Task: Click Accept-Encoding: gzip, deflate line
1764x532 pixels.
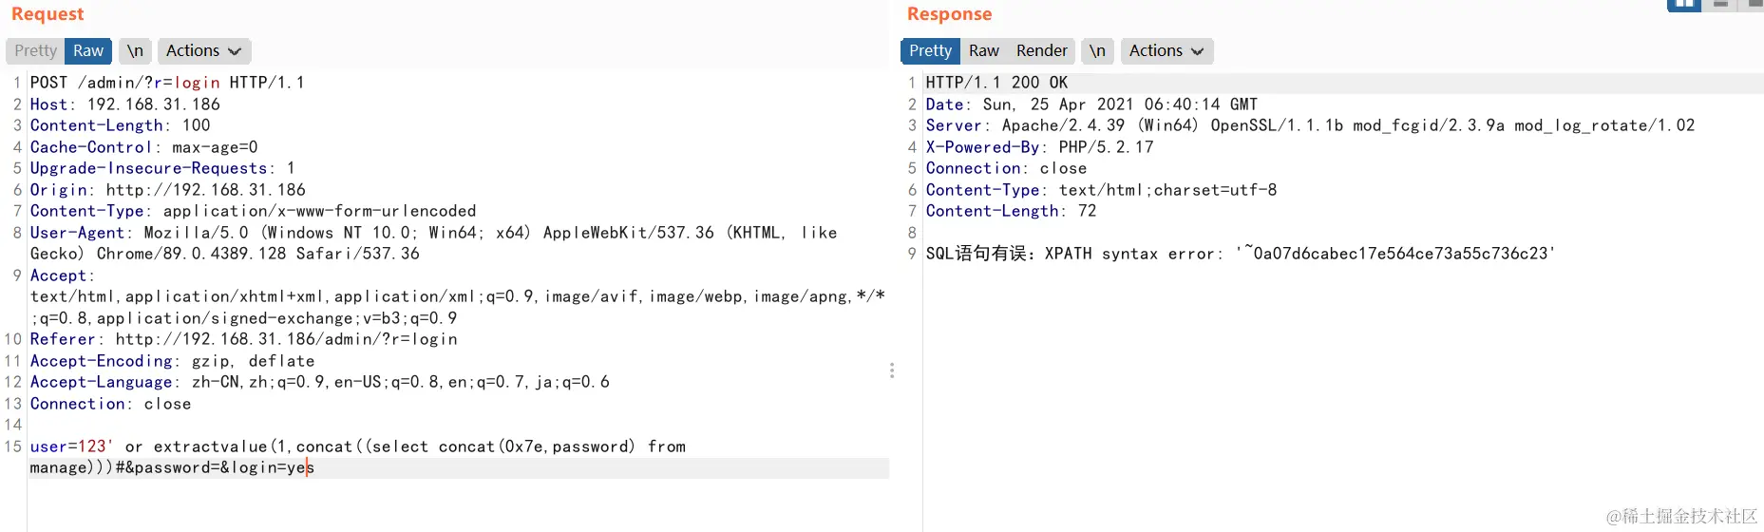Action: [x=172, y=361]
